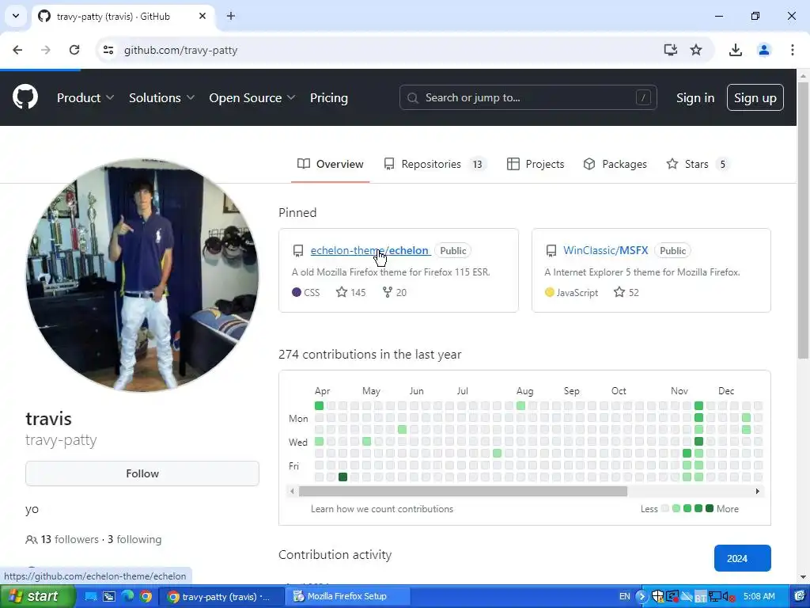Click the darkest legend square near More
The image size is (810, 608).
click(710, 509)
